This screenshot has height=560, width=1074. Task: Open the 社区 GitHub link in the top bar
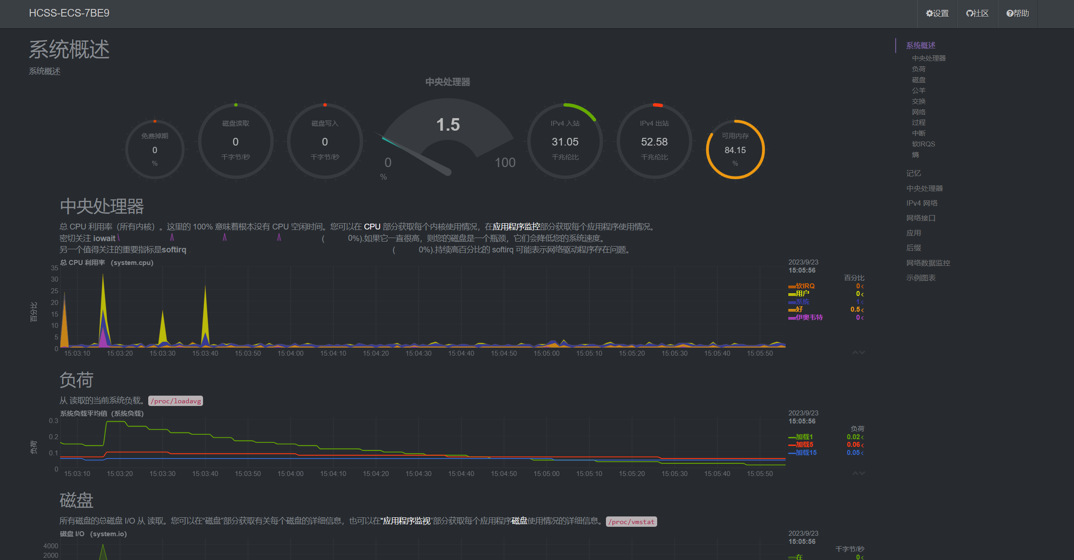click(977, 13)
